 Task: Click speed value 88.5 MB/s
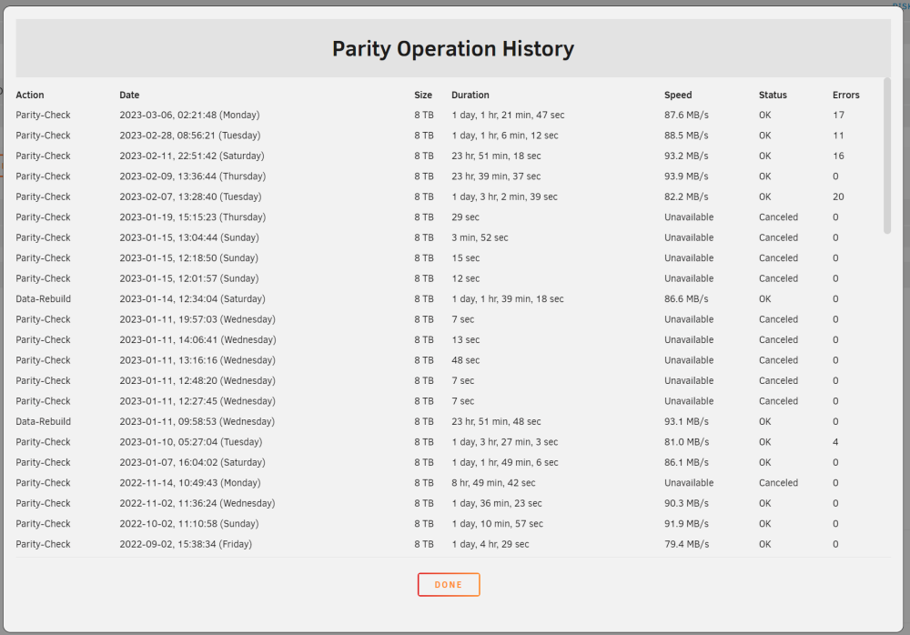pyautogui.click(x=686, y=136)
